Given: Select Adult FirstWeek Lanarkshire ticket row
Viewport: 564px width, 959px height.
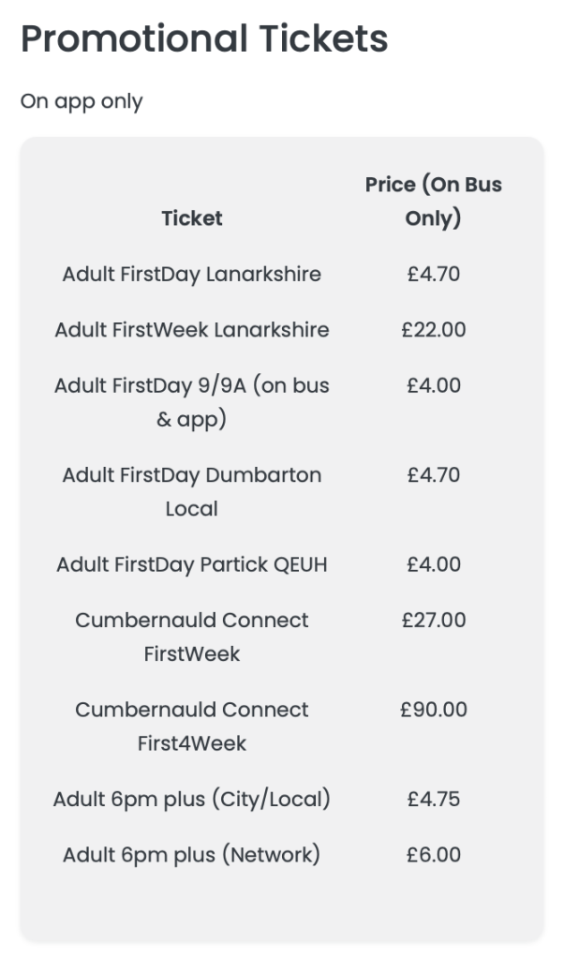Looking at the screenshot, I should click(192, 330).
